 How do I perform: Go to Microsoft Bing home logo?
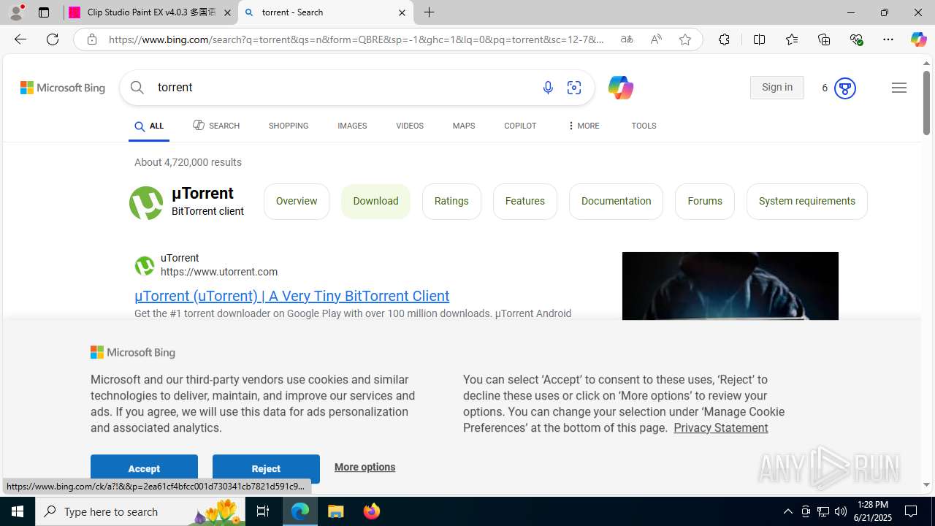(x=63, y=88)
